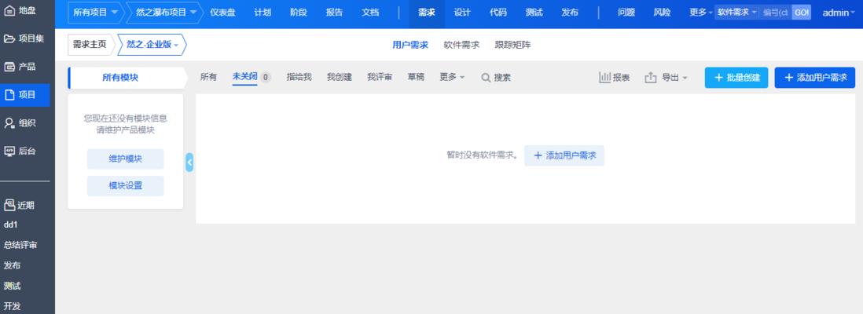This screenshot has width=863, height=314.
Task: Go to the 阶段 stage menu
Action: click(299, 13)
